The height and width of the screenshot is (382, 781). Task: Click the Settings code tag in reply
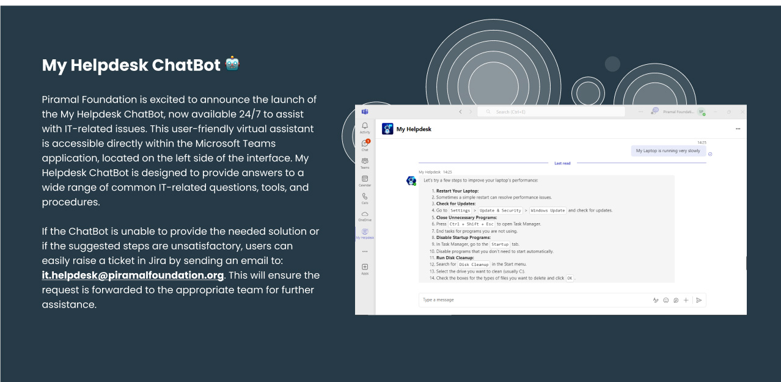(460, 210)
